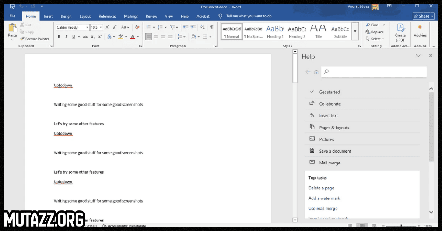Click the Help search field

pos(373,72)
